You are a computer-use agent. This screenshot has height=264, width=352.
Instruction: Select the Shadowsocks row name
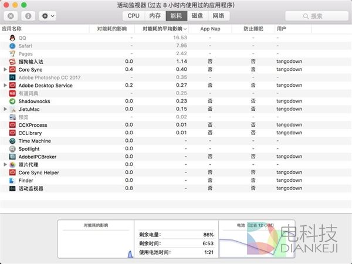tap(34, 101)
